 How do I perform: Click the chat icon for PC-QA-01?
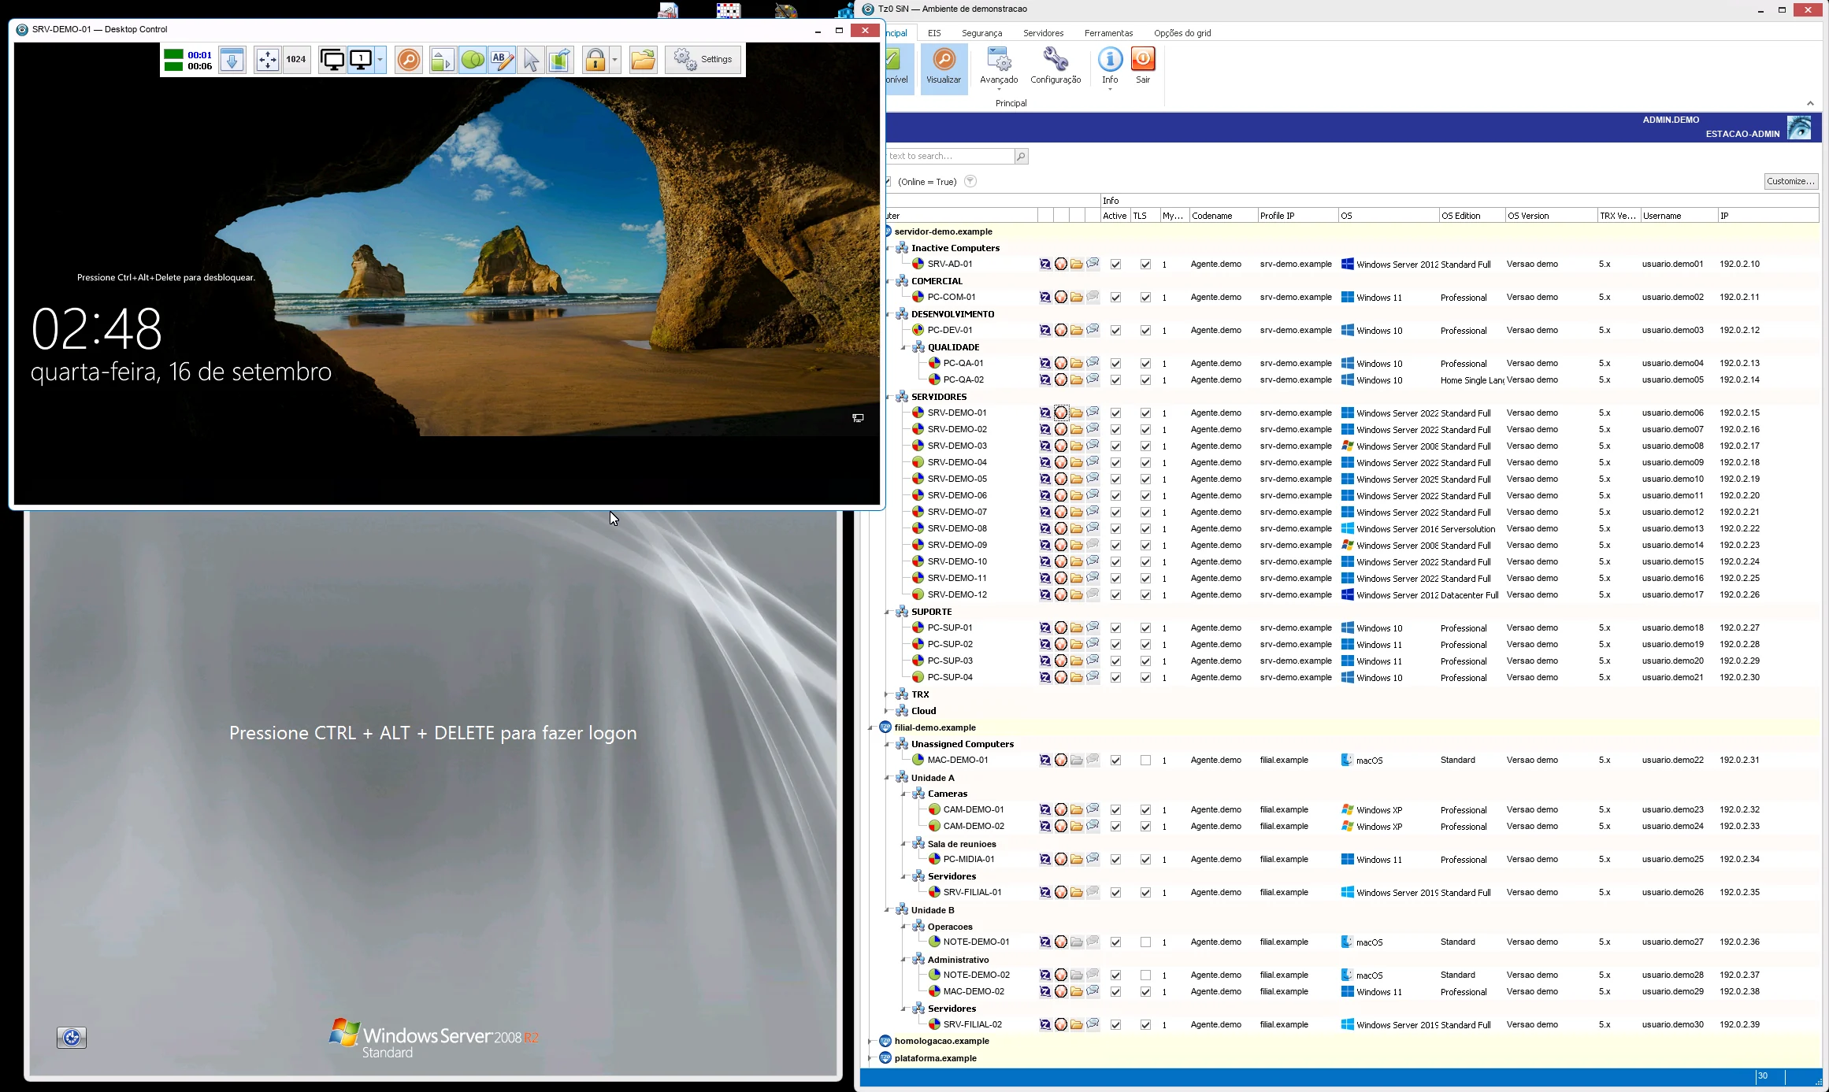pyautogui.click(x=1093, y=363)
